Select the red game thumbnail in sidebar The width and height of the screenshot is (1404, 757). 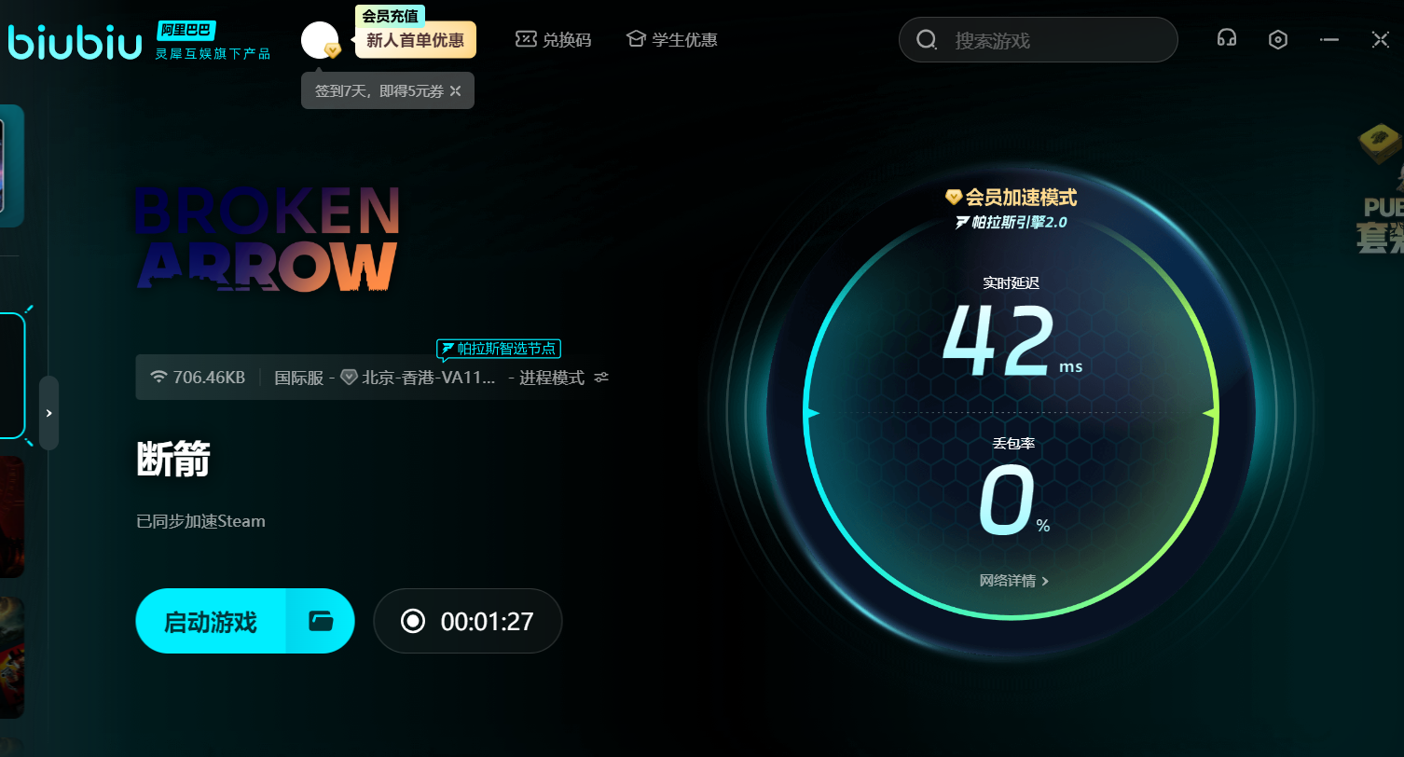click(x=11, y=516)
